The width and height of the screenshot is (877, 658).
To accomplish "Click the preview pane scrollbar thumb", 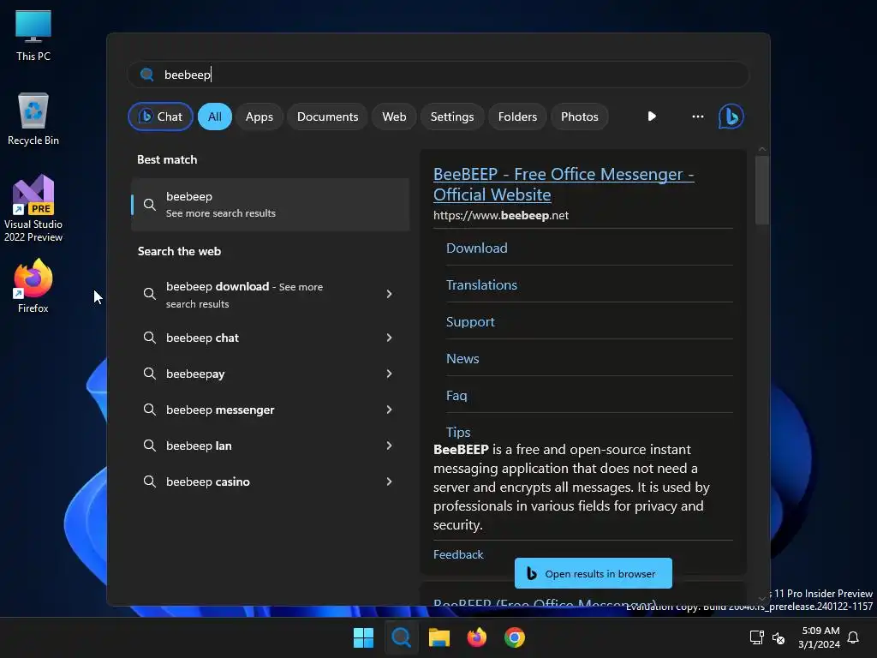I will click(761, 190).
